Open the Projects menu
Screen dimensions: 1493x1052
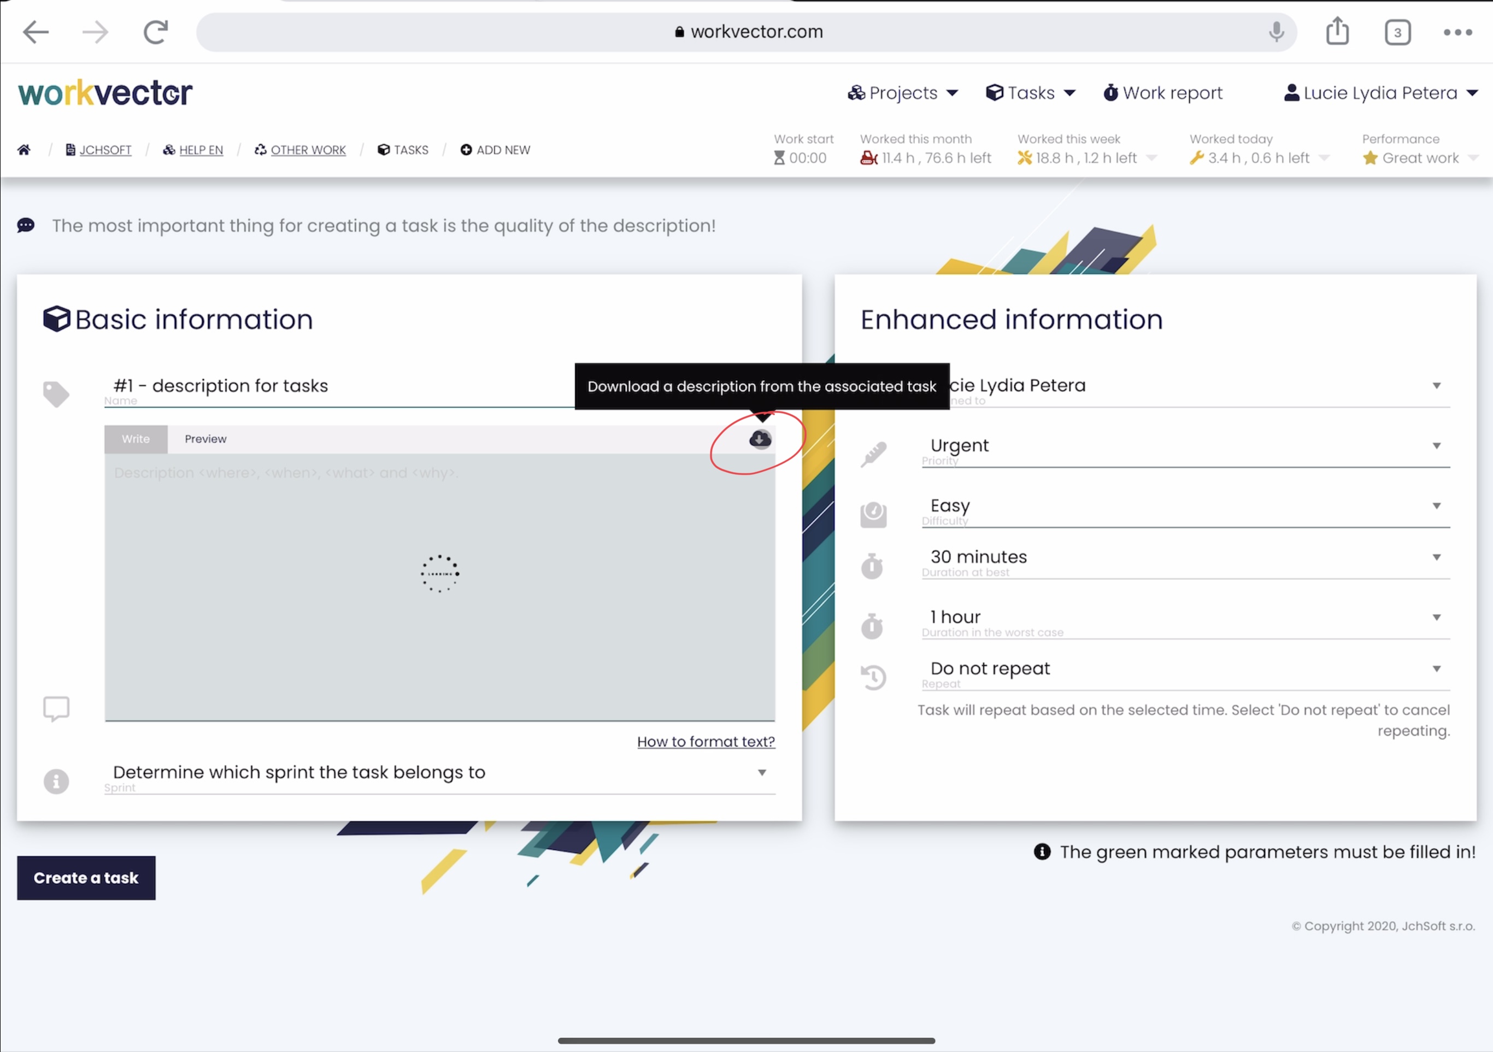click(903, 93)
